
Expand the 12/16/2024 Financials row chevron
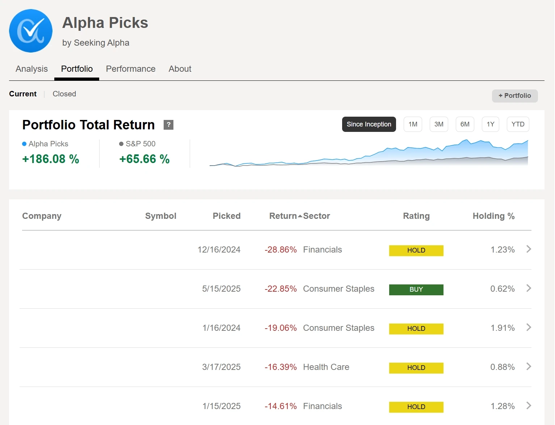(x=529, y=249)
